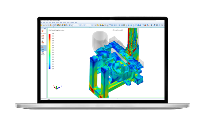Click the 0.00 minimum legend value

click(53, 69)
